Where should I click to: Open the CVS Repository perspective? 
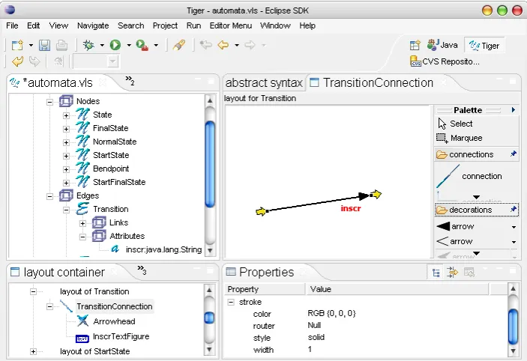pos(445,61)
